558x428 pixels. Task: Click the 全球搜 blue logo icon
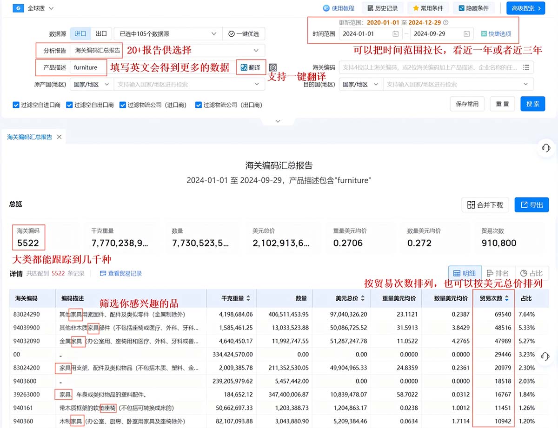(18, 8)
